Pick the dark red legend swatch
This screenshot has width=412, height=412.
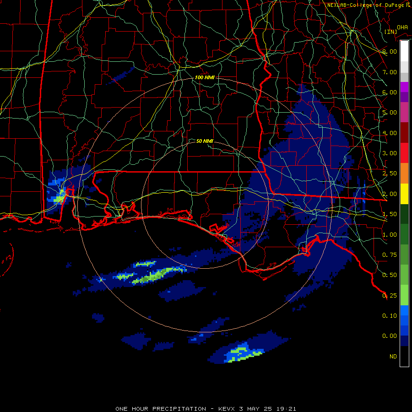tap(404, 133)
